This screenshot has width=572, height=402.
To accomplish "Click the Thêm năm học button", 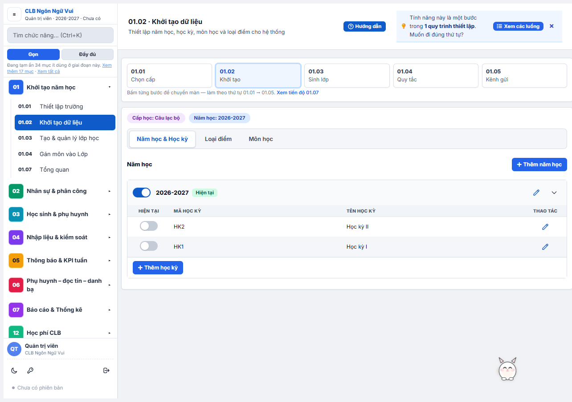I will pos(539,165).
